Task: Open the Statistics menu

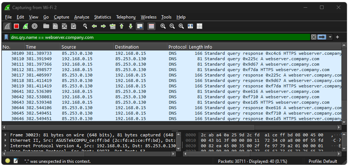Action: [x=102, y=17]
